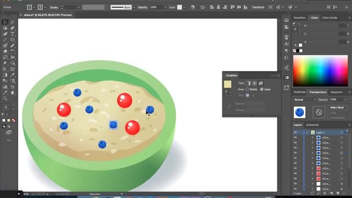Toggle the Invert Mask checkbox
Viewport: 352px width, 198px height.
[328, 118]
